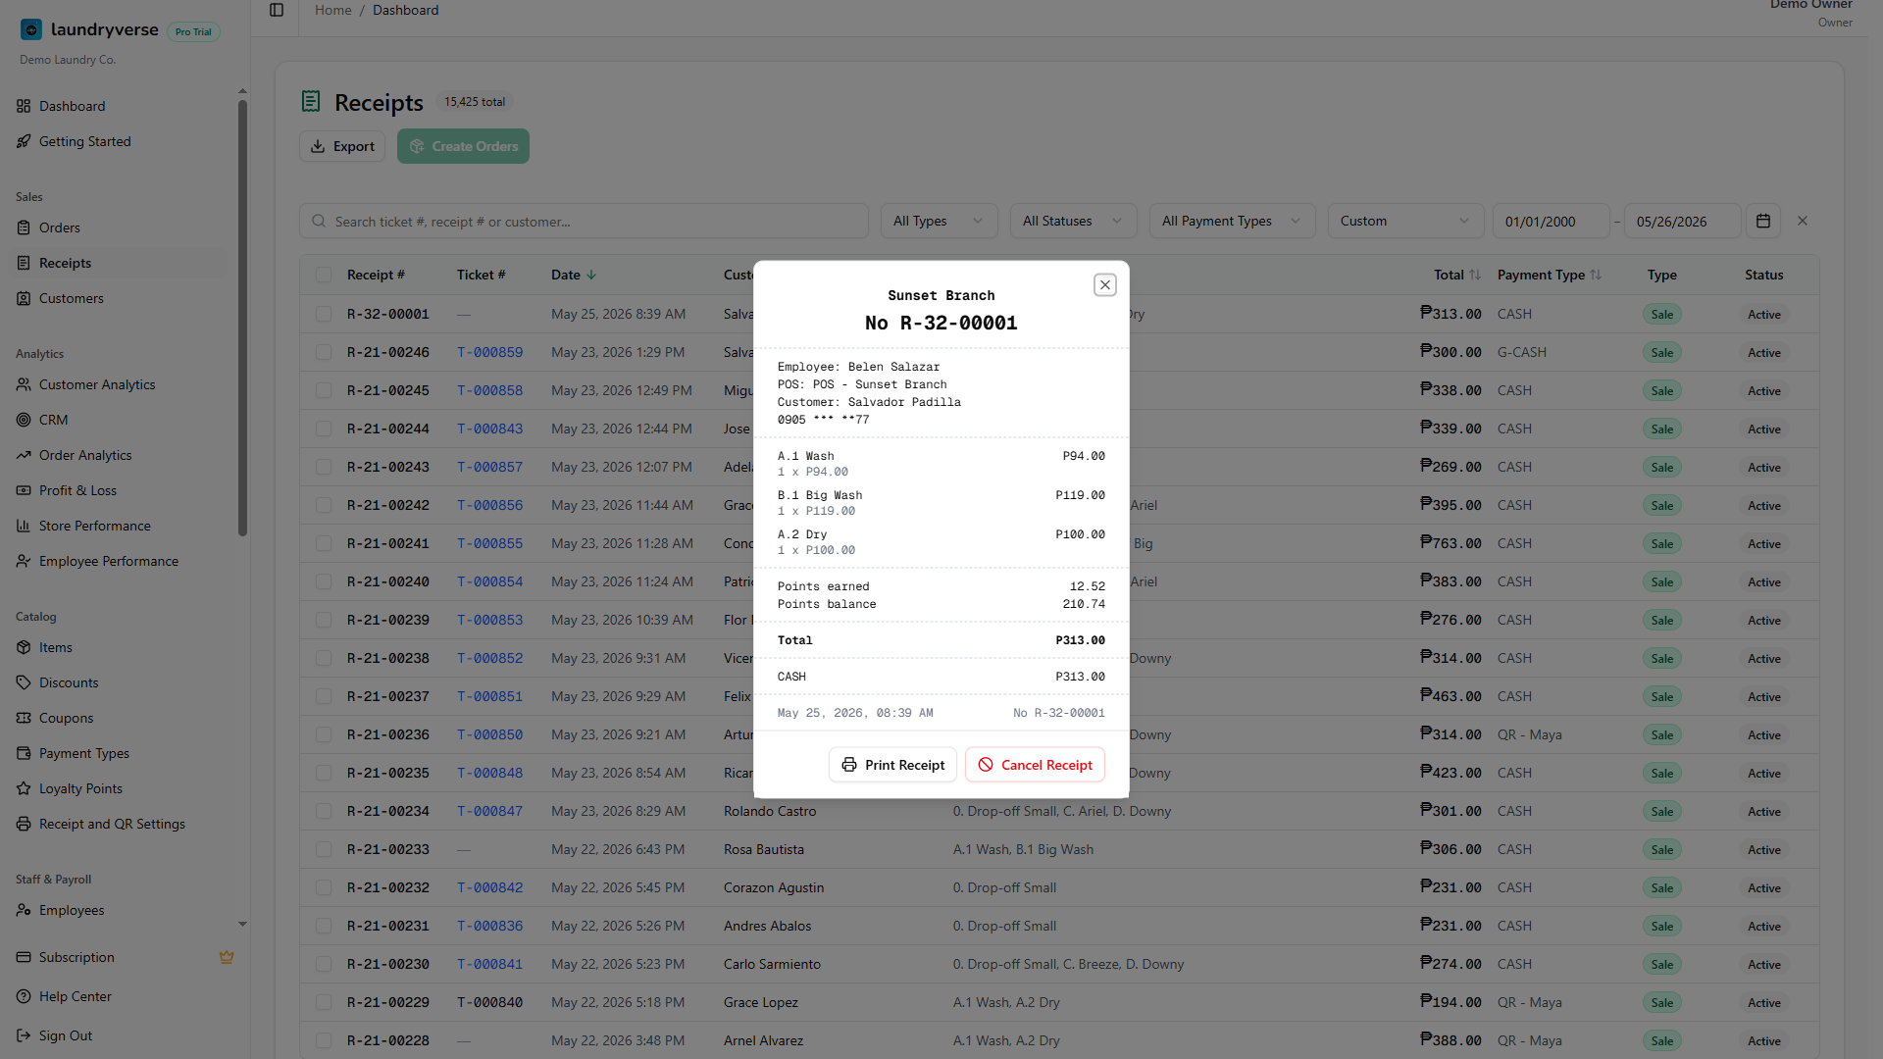Click the Cancel Receipt button
The image size is (1883, 1059).
[x=1035, y=765]
